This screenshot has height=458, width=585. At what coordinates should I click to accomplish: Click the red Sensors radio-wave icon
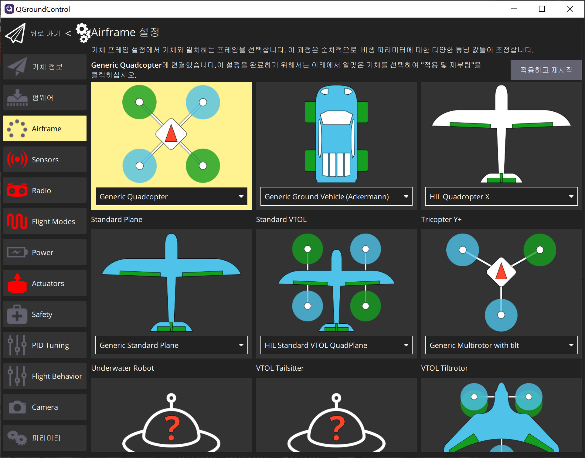pos(17,160)
